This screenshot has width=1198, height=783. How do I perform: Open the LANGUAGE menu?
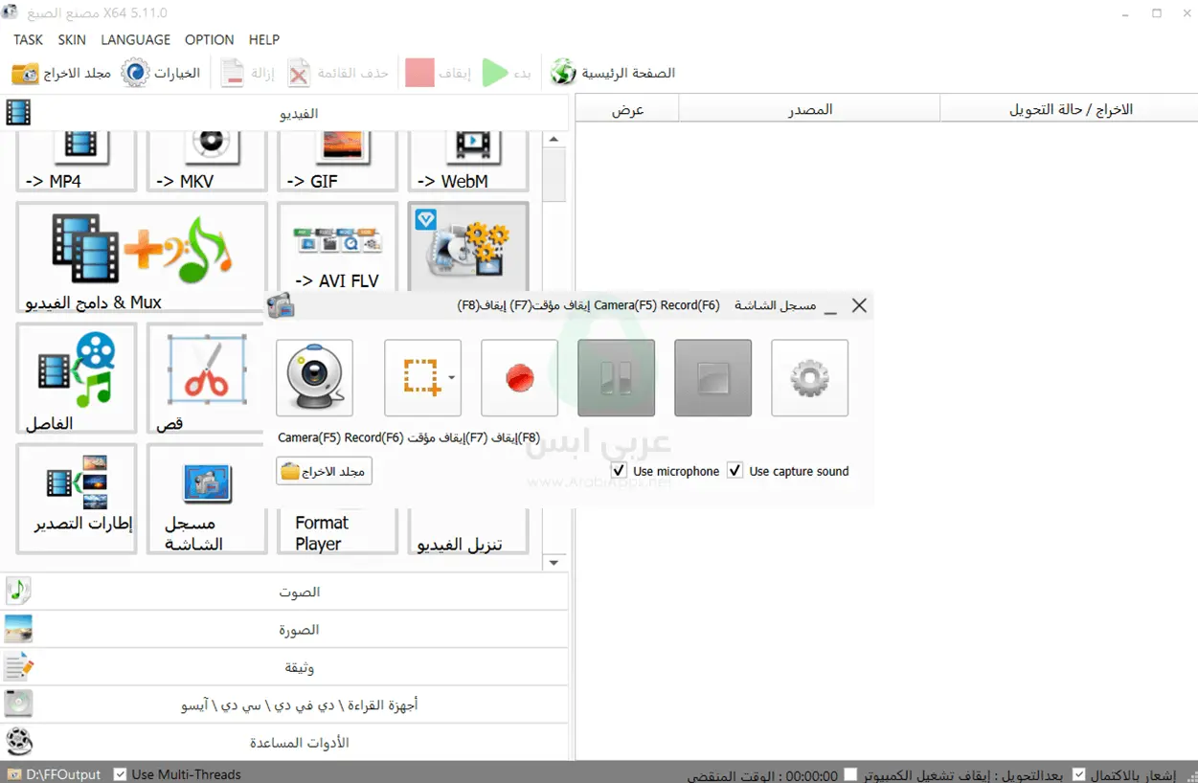point(135,40)
